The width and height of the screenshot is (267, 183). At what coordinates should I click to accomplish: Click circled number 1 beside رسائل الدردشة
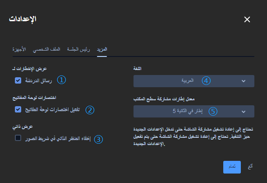click(61, 80)
